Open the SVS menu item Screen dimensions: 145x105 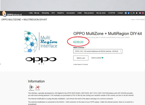(53, 13)
